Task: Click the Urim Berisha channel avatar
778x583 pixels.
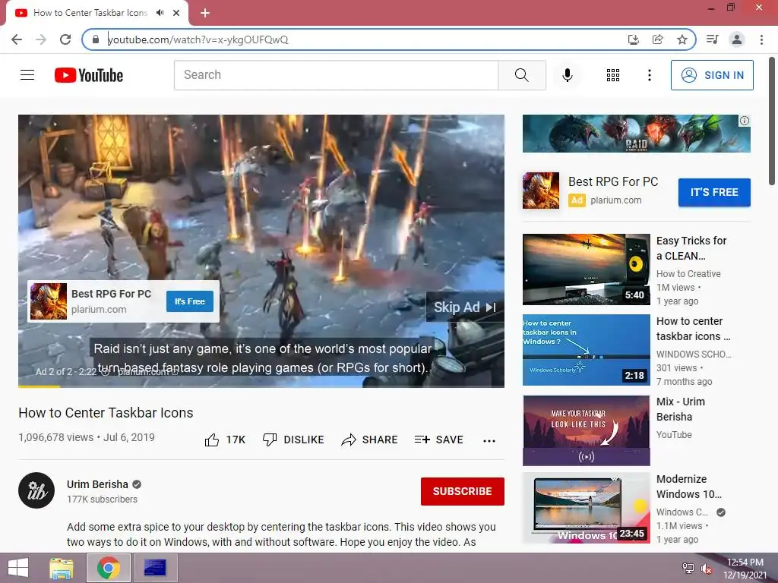Action: 36,490
